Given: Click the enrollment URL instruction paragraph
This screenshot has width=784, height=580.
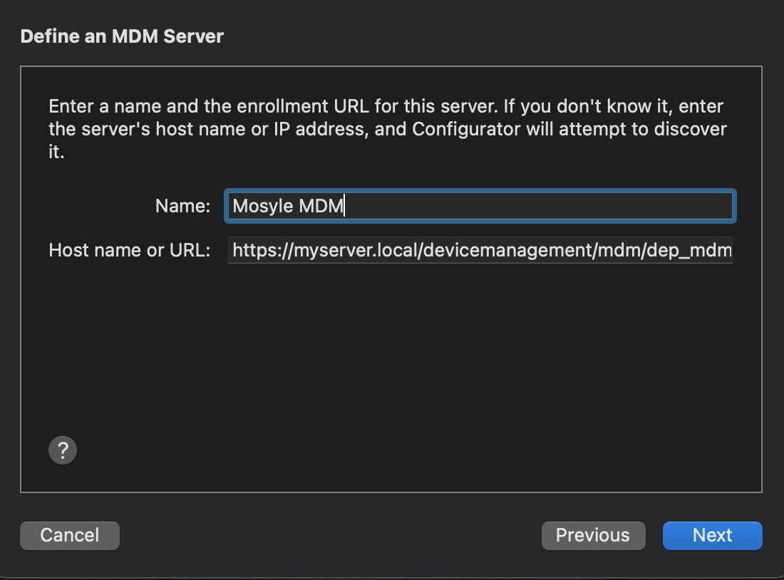Looking at the screenshot, I should tap(388, 129).
